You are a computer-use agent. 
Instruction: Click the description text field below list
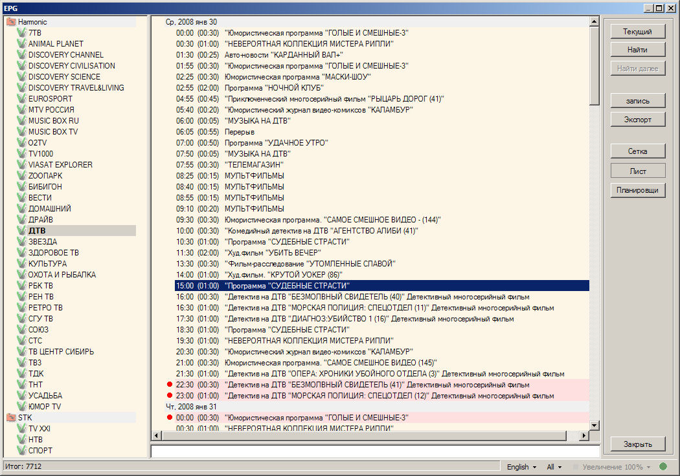click(375, 451)
